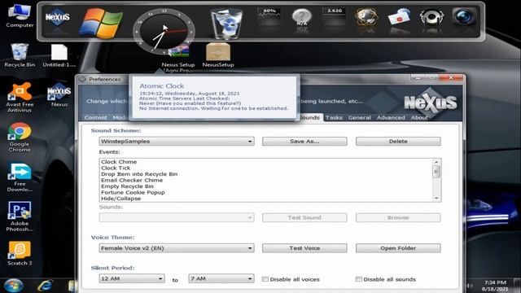Click the analog clock in the dock
This screenshot has height=293, width=521.
(164, 32)
